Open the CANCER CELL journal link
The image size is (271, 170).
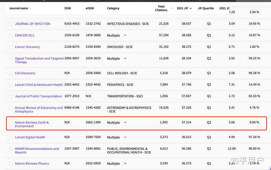click(x=25, y=36)
